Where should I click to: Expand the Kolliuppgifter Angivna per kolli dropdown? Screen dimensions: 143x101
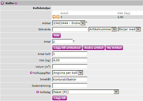[68, 73]
